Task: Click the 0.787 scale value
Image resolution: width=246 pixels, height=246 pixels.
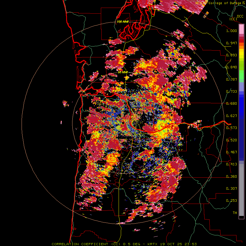Action: click(232, 79)
